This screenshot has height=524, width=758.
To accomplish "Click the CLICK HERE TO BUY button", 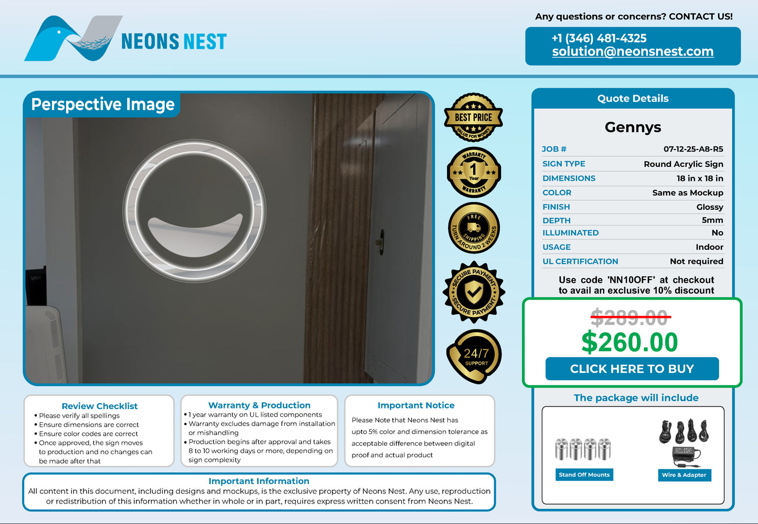I will pyautogui.click(x=632, y=369).
